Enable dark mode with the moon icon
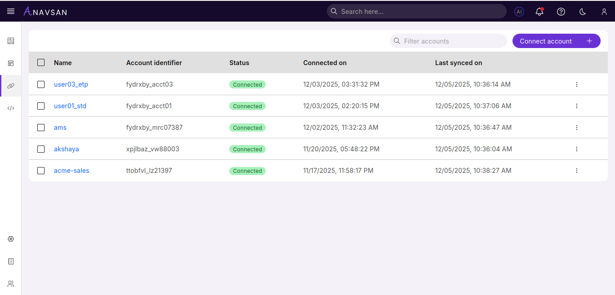 (582, 12)
